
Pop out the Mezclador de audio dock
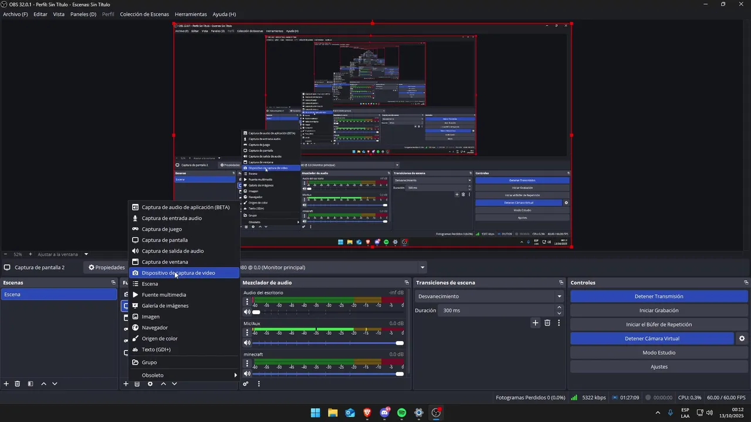pos(407,283)
